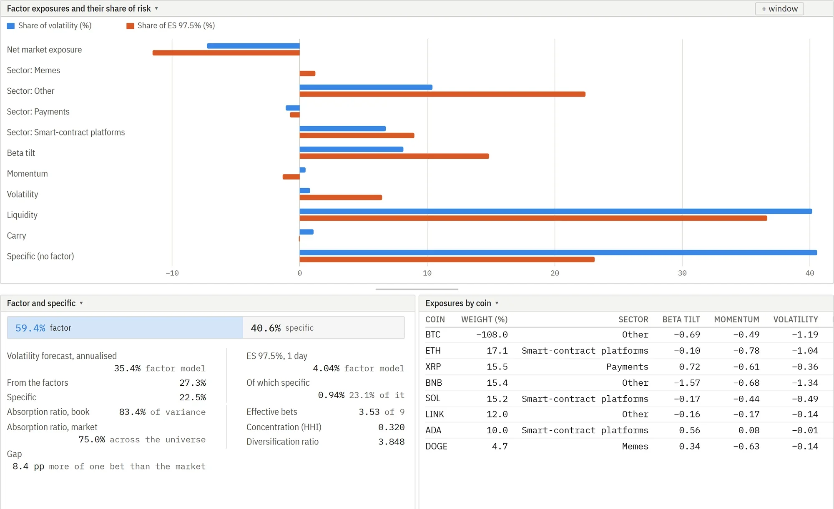Open the 'Factor and specific' panel dropdown arrow

pyautogui.click(x=81, y=303)
